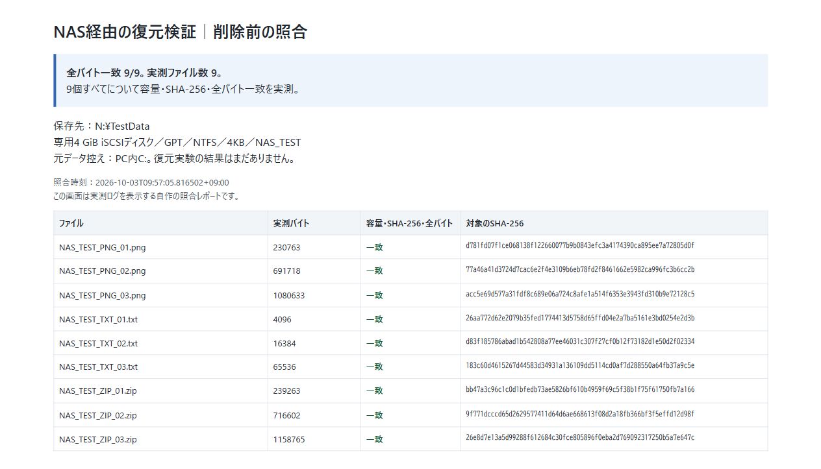
Task: Select file name NAS_TEST_TXT_03.txt
Action: click(99, 367)
